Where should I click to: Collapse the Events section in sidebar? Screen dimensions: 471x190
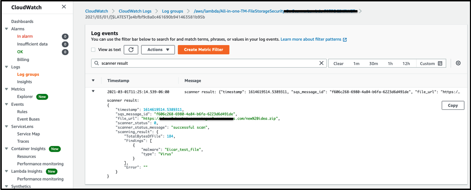coord(7,104)
